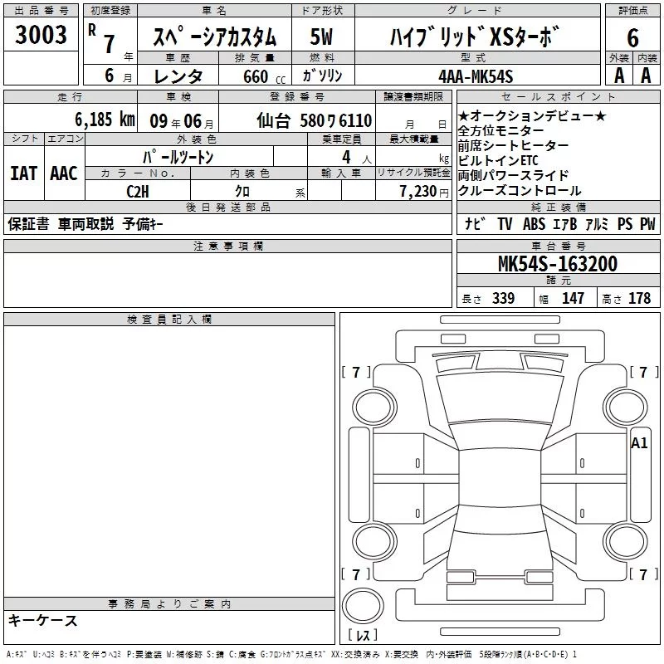
Task: Click the recycle deposit 7,230 yen field
Action: [413, 191]
